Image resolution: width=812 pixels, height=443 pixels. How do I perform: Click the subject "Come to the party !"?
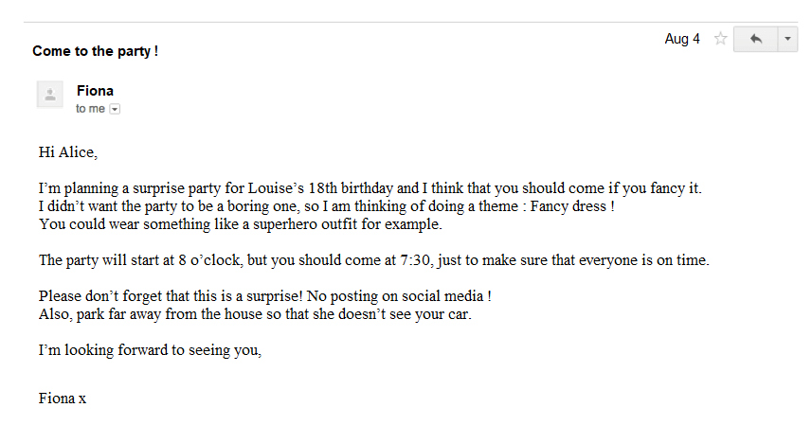95,51
